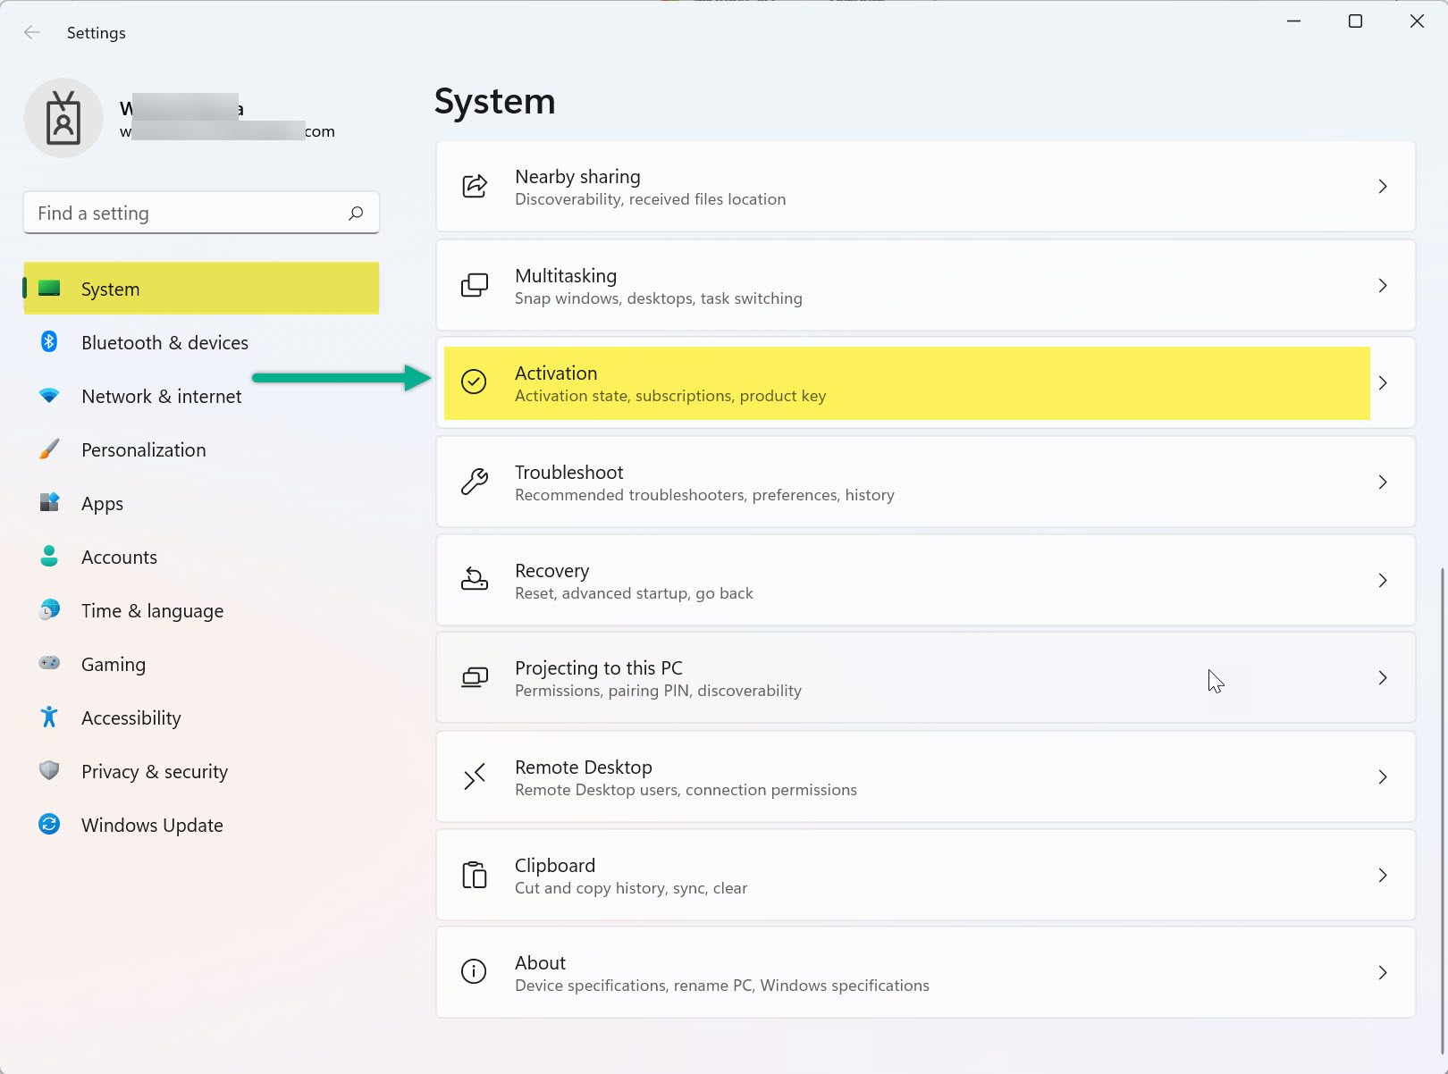
Task: Click the user profile avatar icon
Action: [x=63, y=118]
